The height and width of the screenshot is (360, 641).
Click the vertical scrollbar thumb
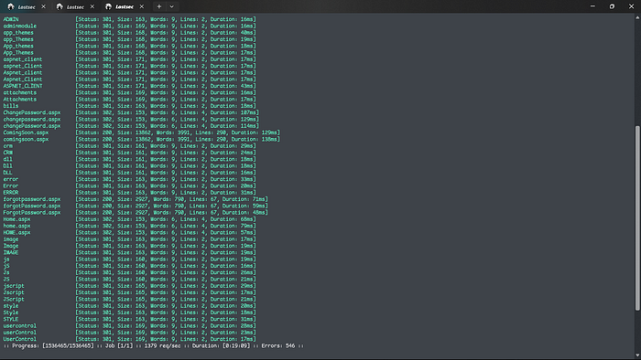click(x=637, y=218)
